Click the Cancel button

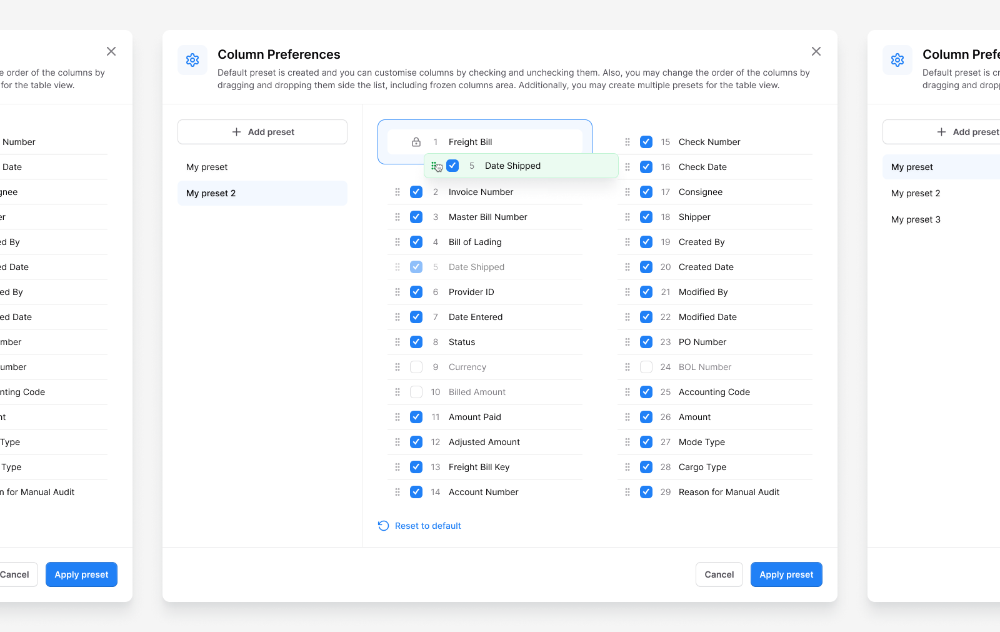tap(719, 574)
